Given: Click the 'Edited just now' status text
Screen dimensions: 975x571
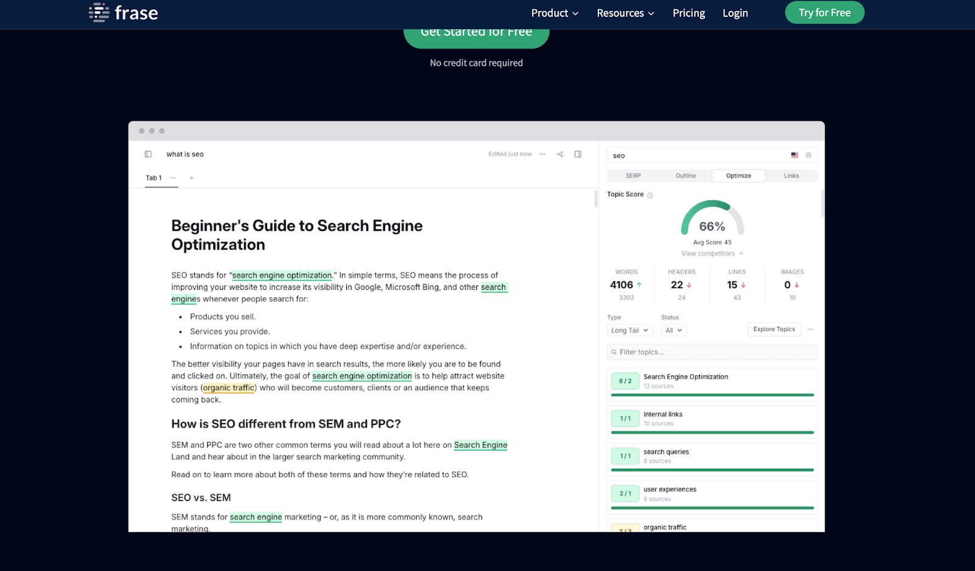Looking at the screenshot, I should (510, 154).
